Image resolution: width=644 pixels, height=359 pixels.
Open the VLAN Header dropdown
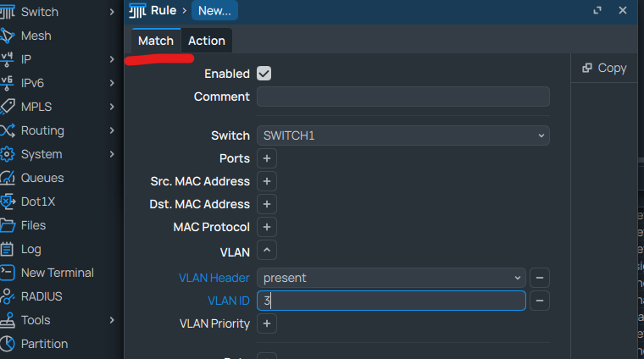click(391, 278)
